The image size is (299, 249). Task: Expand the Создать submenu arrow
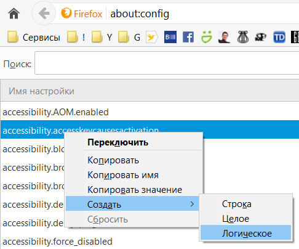point(192,204)
